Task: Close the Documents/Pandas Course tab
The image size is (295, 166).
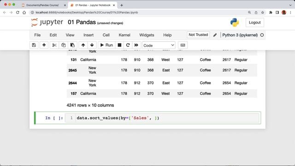Action: click(65, 5)
